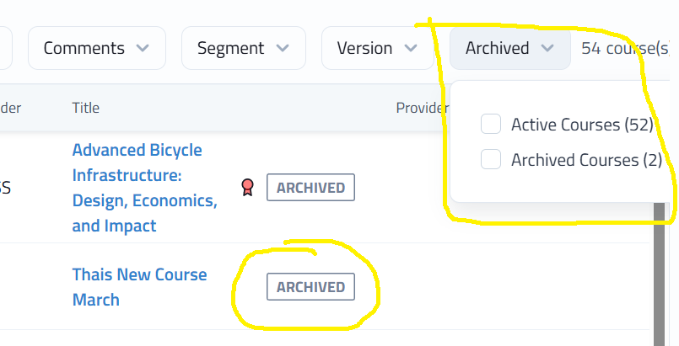Collapse the Archived filter dropdown
Screen dimensions: 679x346
click(x=509, y=49)
